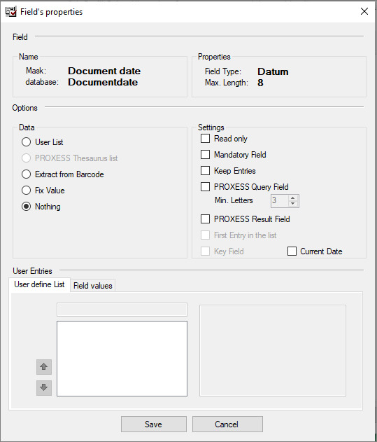
Task: Click the move-up arrow button
Action: (44, 367)
